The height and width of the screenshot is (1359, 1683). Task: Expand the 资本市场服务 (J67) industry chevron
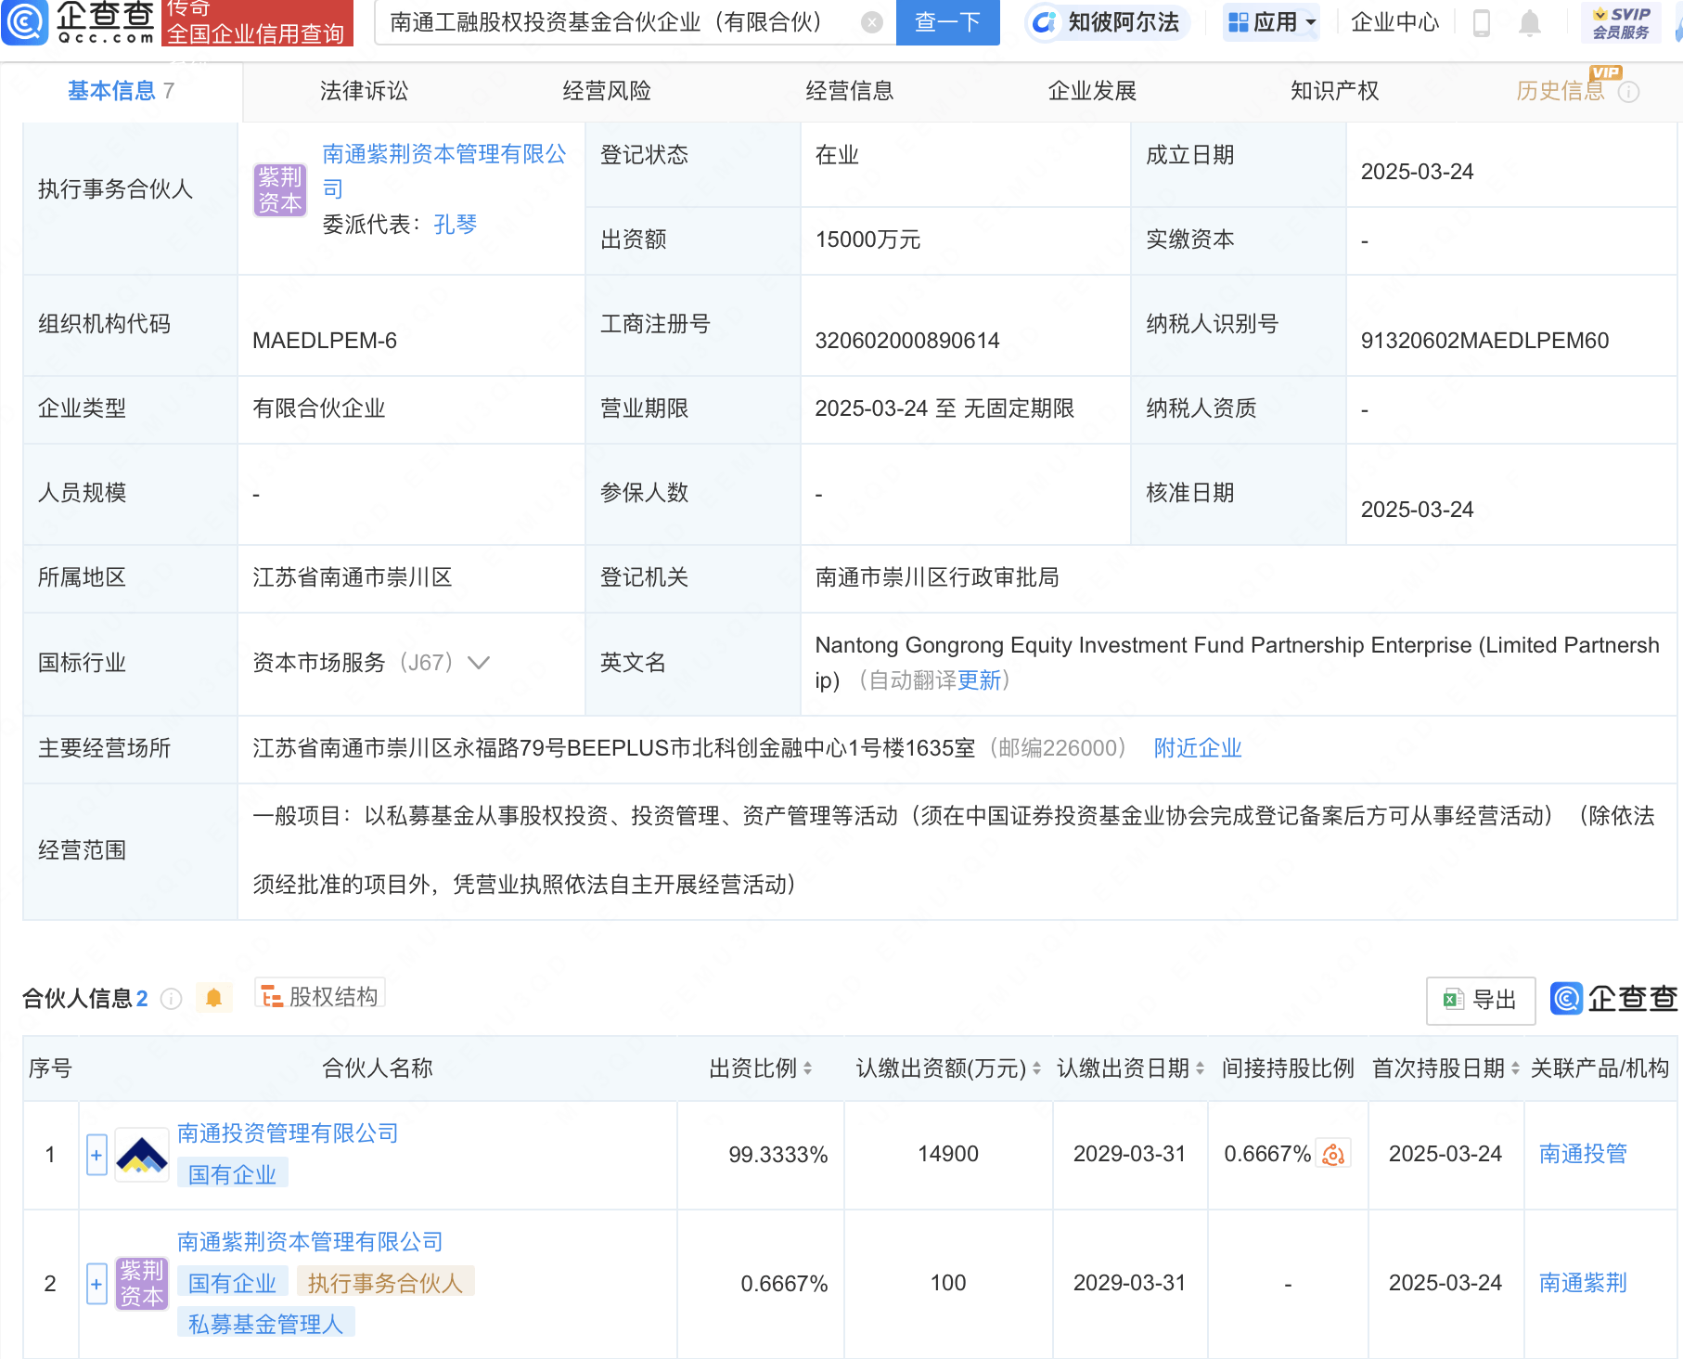[479, 663]
